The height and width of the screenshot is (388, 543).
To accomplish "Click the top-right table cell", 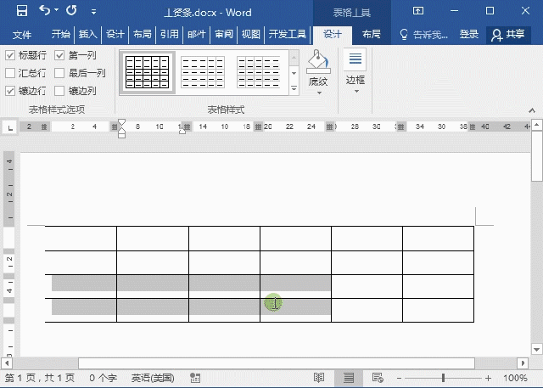I will 438,239.
